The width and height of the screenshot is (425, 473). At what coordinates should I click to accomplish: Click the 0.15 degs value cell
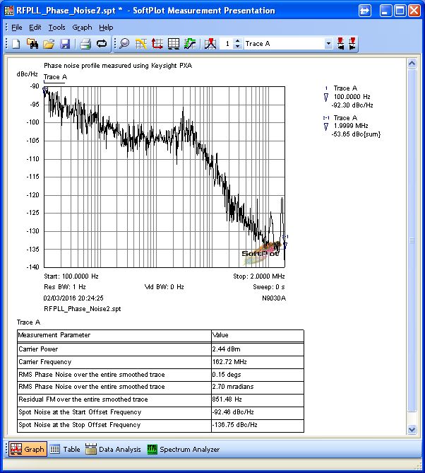click(x=258, y=375)
